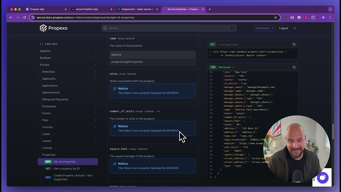
Task: Copy the 200 response code
Action: [x=294, y=67]
